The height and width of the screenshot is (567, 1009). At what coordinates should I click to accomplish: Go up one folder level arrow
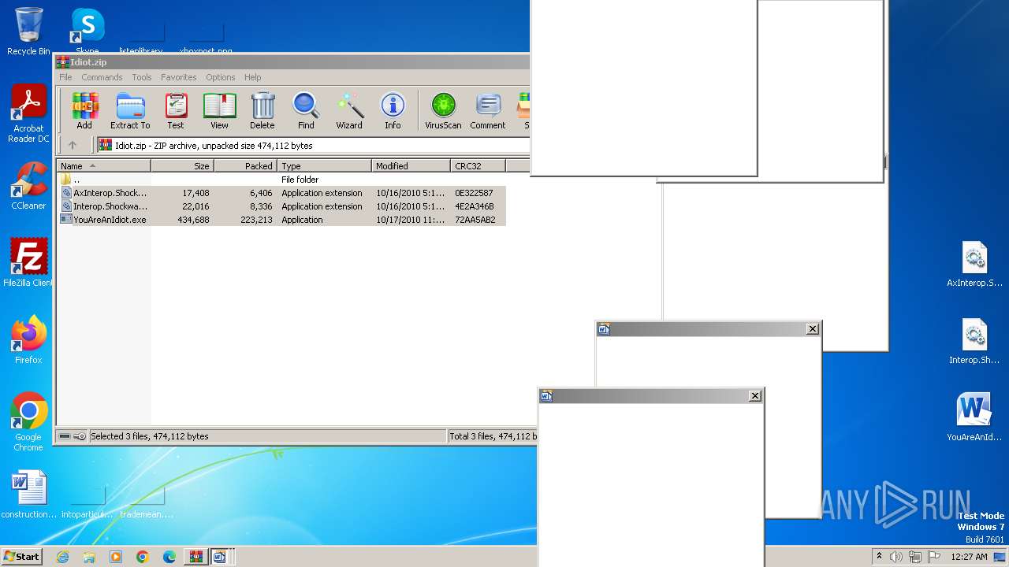click(73, 145)
